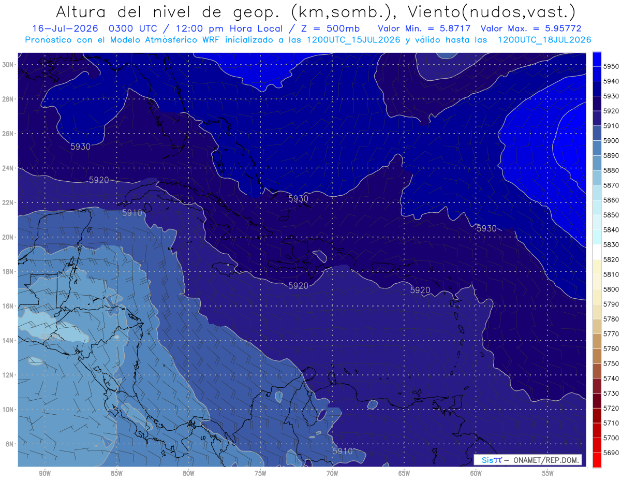This screenshot has height=480, width=621.
Task: Click the 5930 contour label north of Cuba near 72W
Action: (298, 199)
